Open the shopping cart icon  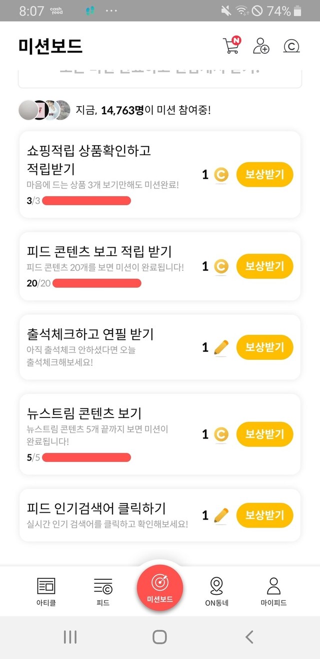[x=231, y=46]
